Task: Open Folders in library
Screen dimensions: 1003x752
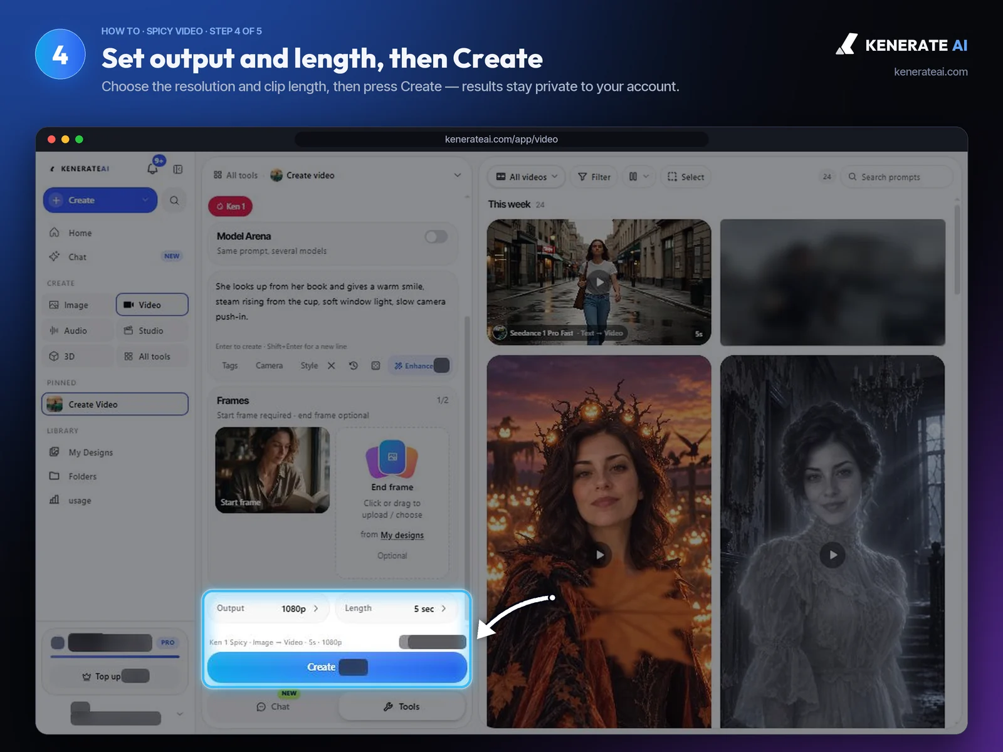Action: (x=82, y=476)
